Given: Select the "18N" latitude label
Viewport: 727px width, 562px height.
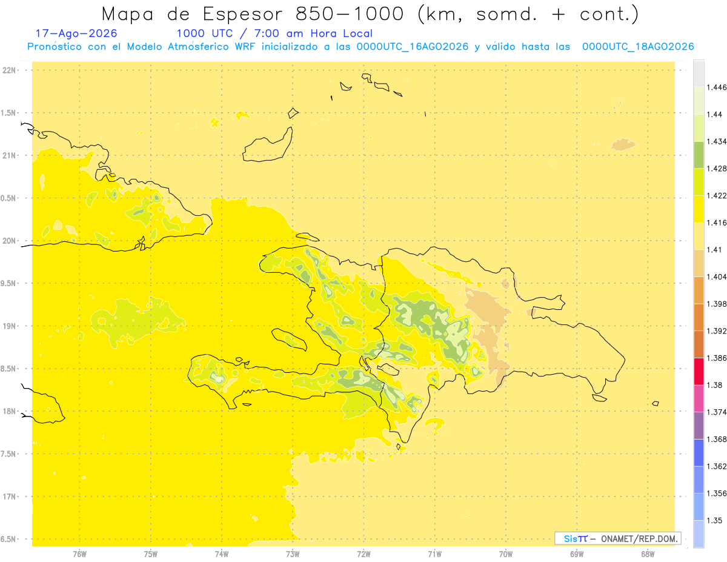Looking at the screenshot, I should click(10, 412).
